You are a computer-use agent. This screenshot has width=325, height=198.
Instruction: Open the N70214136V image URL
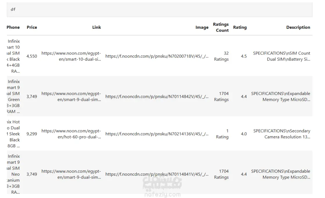pyautogui.click(x=157, y=134)
